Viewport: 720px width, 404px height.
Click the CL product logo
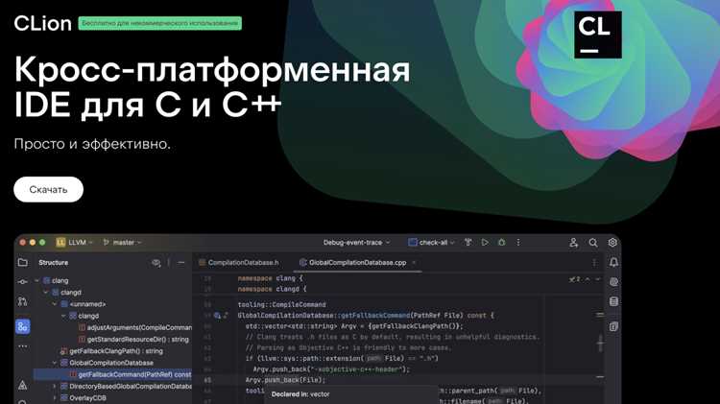(598, 35)
